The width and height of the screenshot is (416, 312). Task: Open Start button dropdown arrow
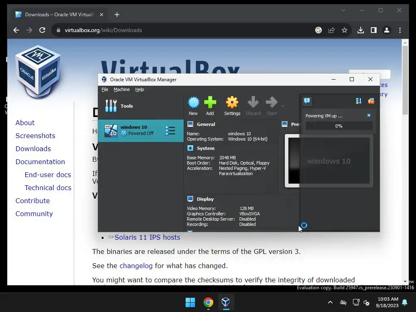click(283, 106)
